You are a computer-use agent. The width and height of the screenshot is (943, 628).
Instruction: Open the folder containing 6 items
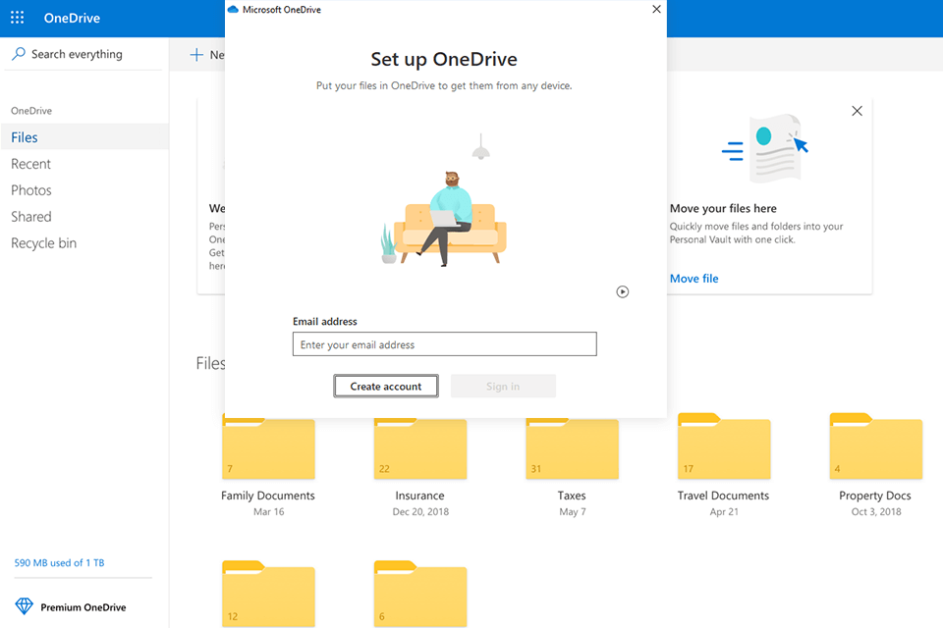pyautogui.click(x=420, y=594)
